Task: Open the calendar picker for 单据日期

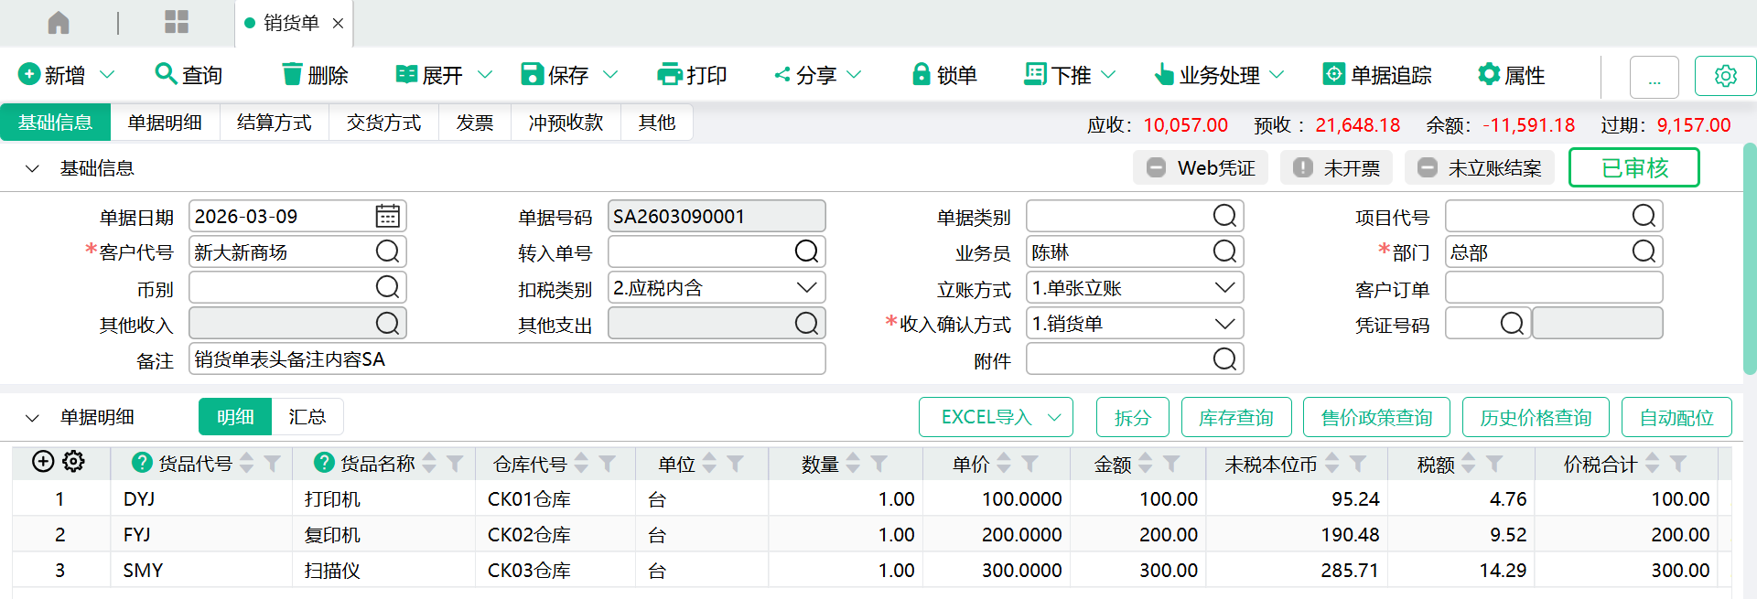Action: pyautogui.click(x=387, y=217)
